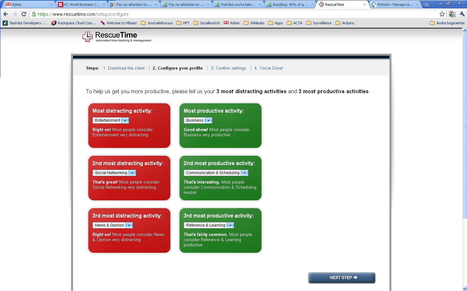467x291 pixels.
Task: Bookmark this page with the star icon
Action: point(442,14)
